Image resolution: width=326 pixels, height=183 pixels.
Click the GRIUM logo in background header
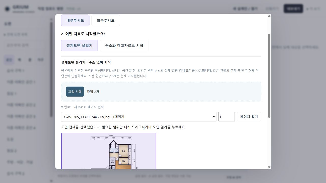20,8
